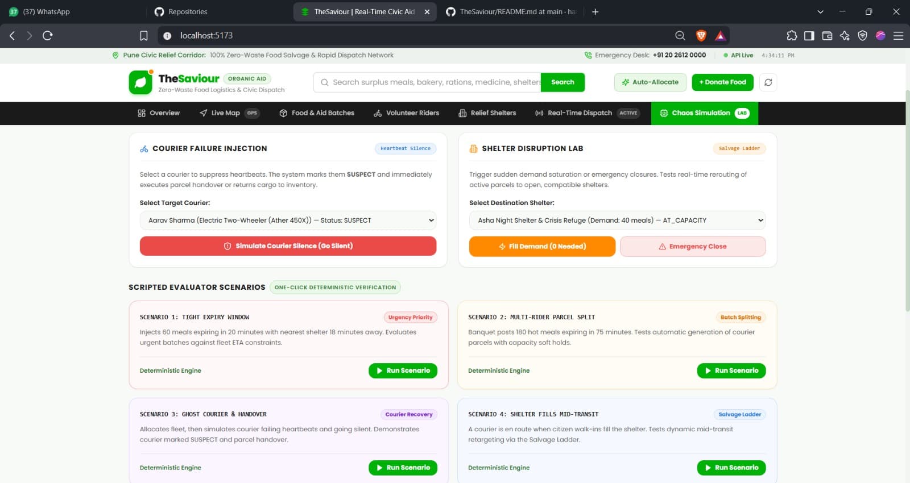This screenshot has height=483, width=910.
Task: Open the Real-Time Dispatch tab
Action: point(587,113)
